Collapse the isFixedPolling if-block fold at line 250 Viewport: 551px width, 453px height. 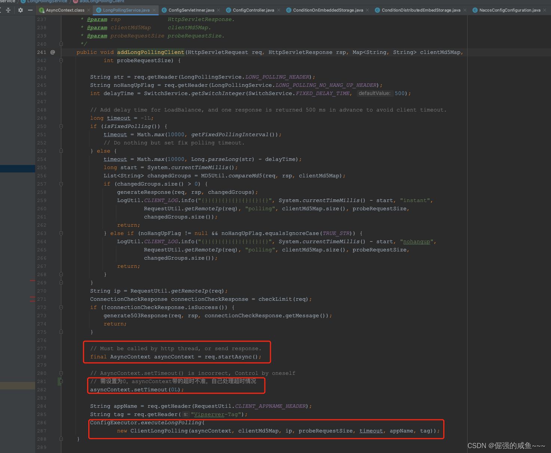click(61, 126)
